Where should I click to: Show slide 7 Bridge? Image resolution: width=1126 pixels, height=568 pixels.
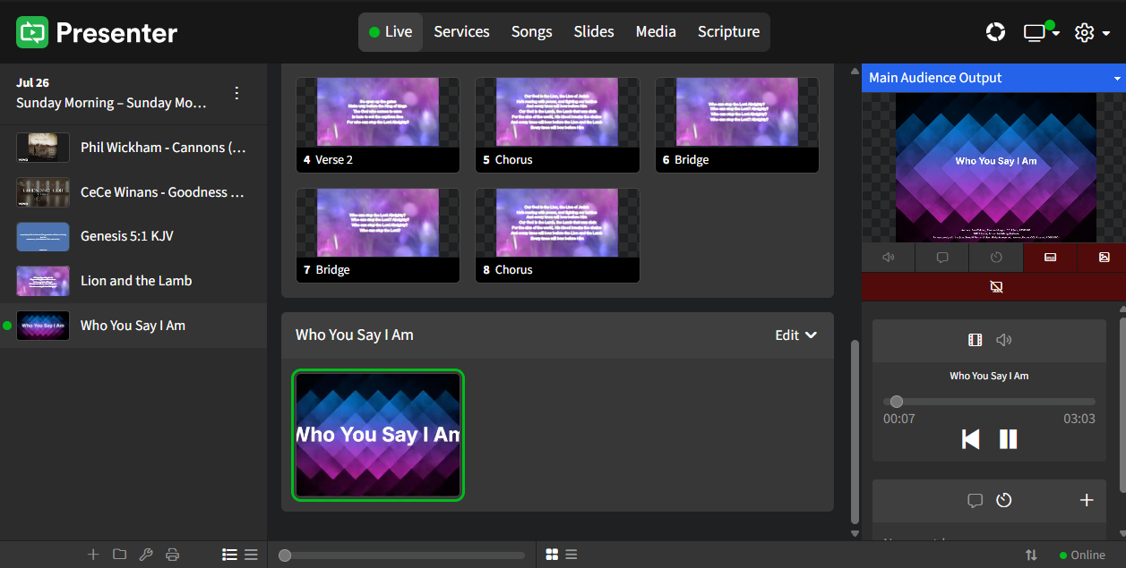click(x=378, y=235)
